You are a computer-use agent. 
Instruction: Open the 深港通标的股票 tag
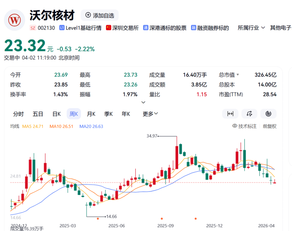click(x=165, y=28)
